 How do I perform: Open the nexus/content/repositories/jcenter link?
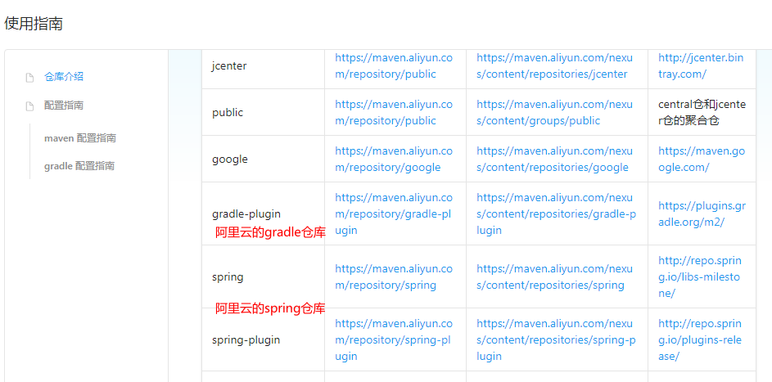click(x=555, y=66)
